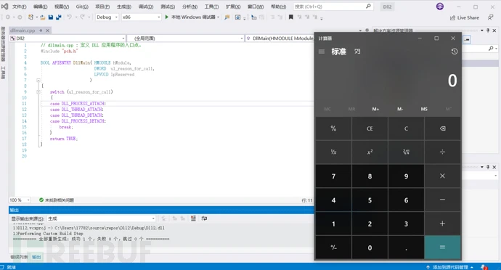Click the Open File folder toolbar icon
Image resolution: width=501 pixels, height=270 pixels.
pos(43,17)
